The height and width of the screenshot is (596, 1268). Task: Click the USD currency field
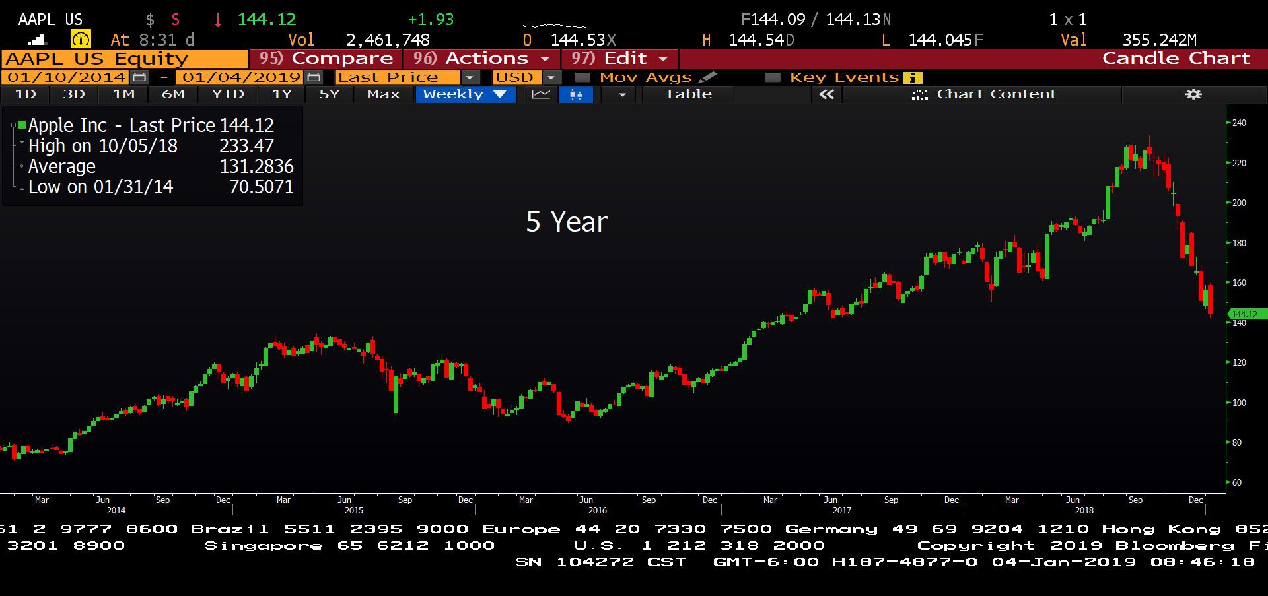[516, 77]
